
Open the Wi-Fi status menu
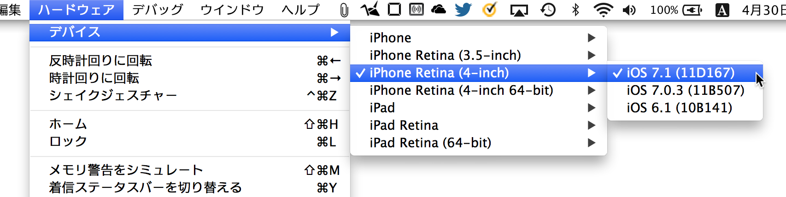pos(603,10)
